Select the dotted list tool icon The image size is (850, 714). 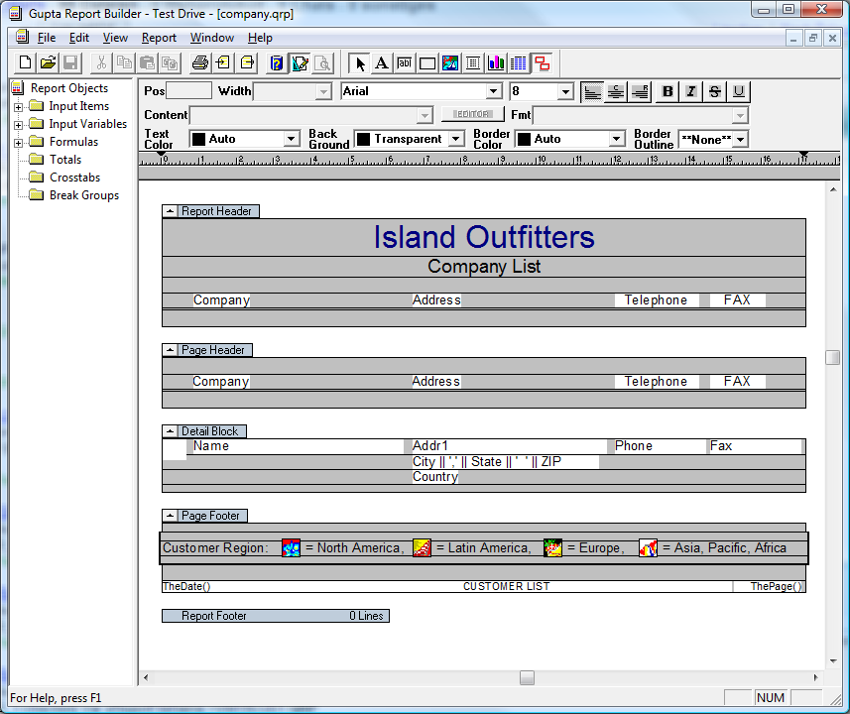tap(473, 63)
